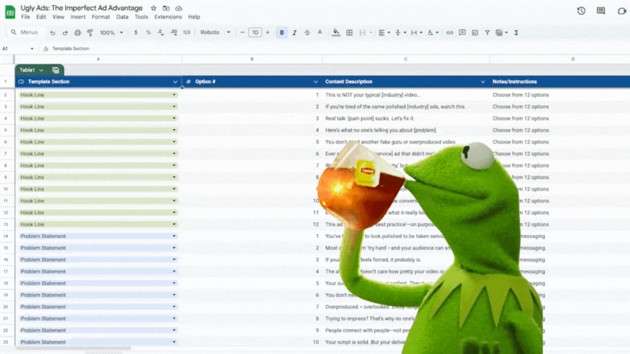The width and height of the screenshot is (630, 354).
Task: Open the Data menu
Action: 122,17
